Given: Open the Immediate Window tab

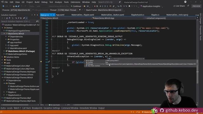Looking at the screenshot, I should coord(88,108).
